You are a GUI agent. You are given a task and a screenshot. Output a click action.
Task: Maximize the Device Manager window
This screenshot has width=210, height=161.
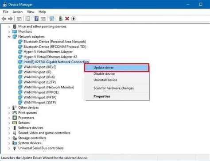(x=201, y=4)
